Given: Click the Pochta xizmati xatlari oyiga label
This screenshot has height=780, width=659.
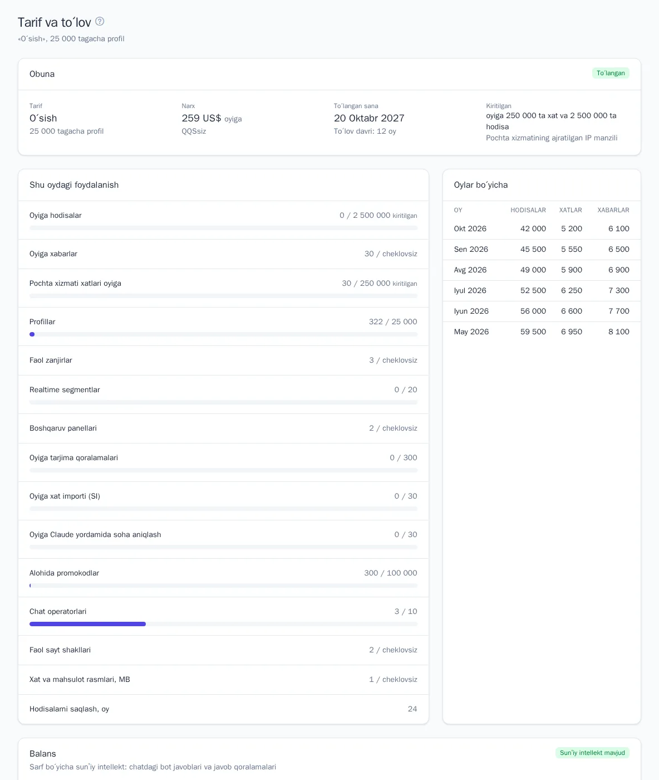Looking at the screenshot, I should pyautogui.click(x=75, y=283).
